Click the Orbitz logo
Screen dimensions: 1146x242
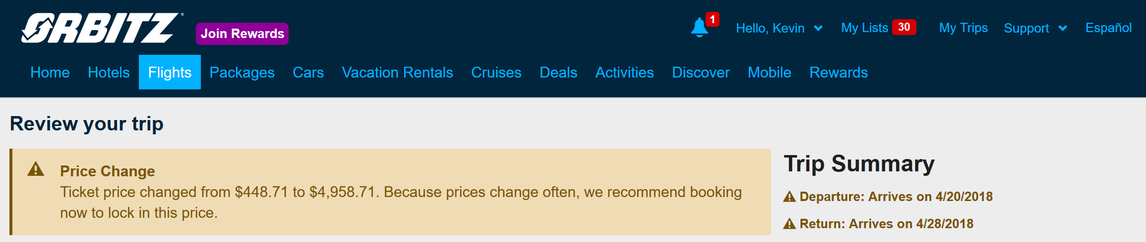[x=100, y=28]
